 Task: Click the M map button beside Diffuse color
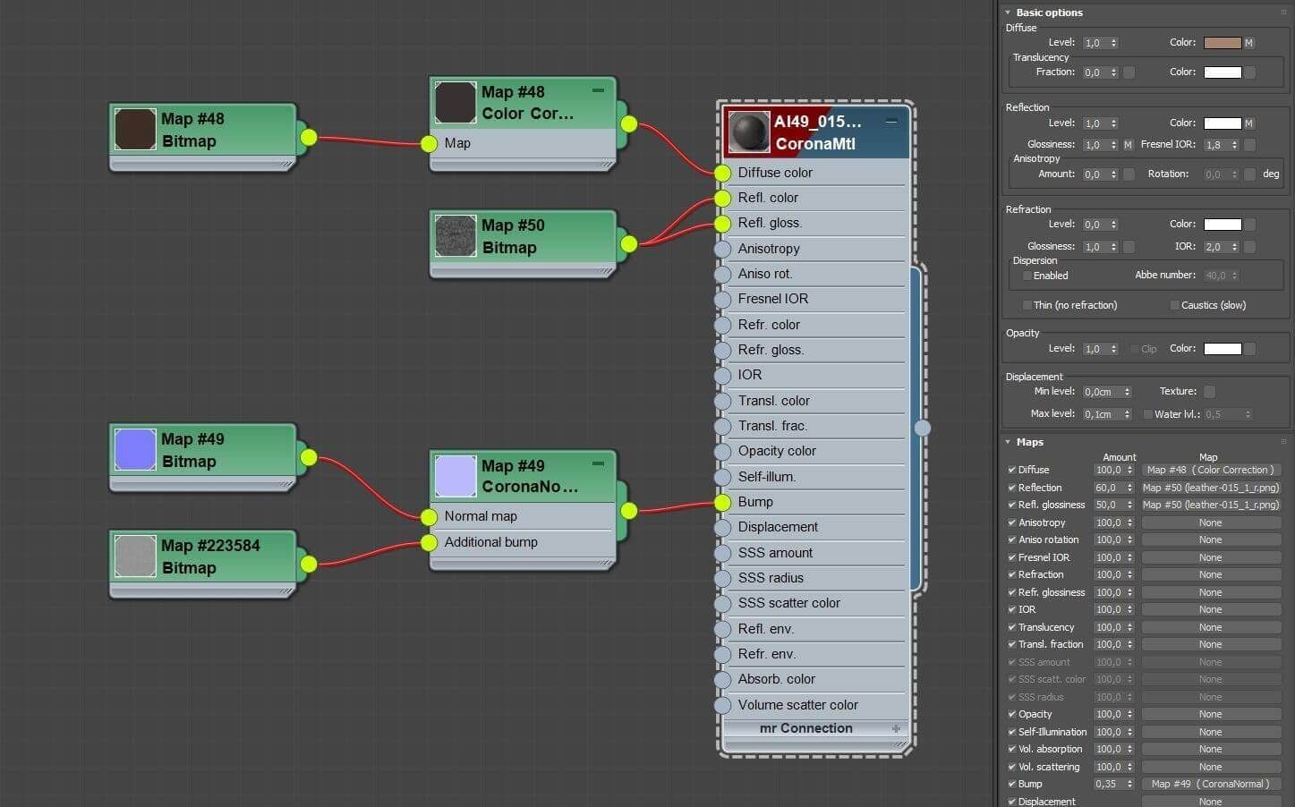(x=1248, y=43)
